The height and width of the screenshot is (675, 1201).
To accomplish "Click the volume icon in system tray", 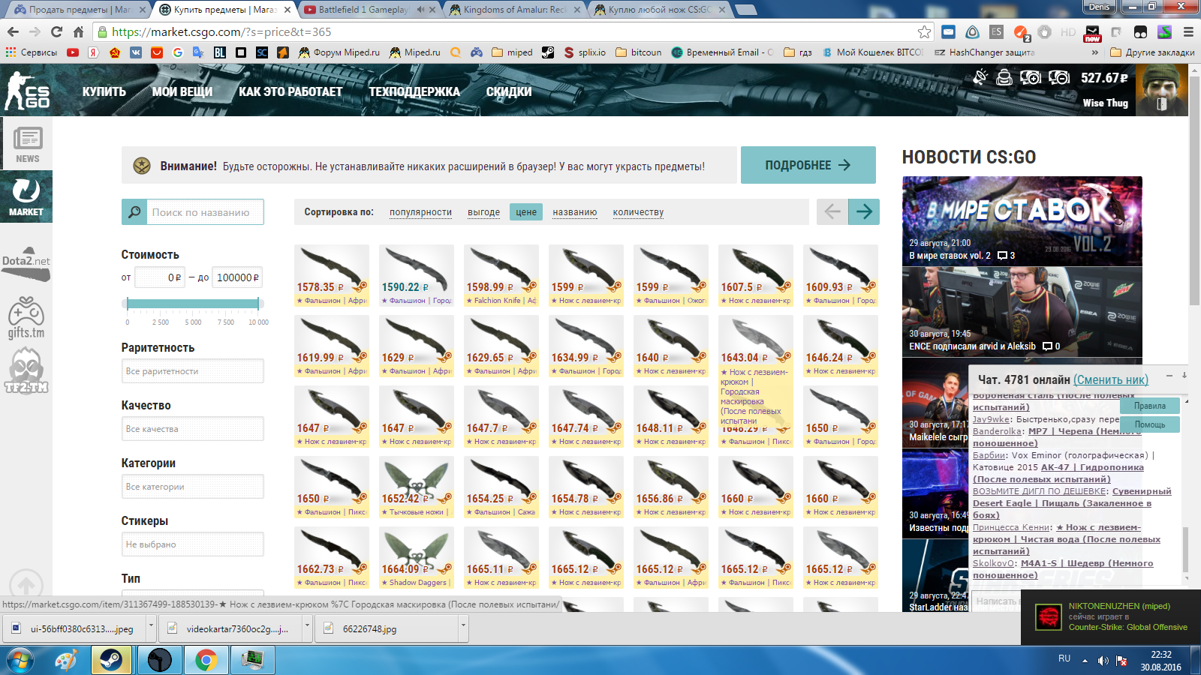I will click(x=1103, y=661).
